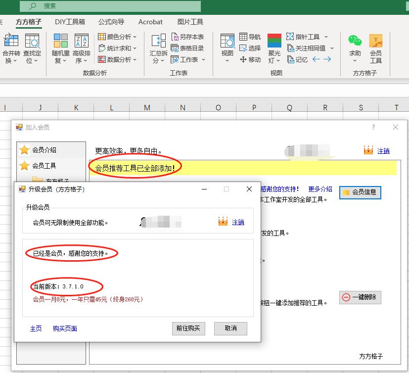Expand the 聚光灯 dropdown chevron

click(278, 61)
